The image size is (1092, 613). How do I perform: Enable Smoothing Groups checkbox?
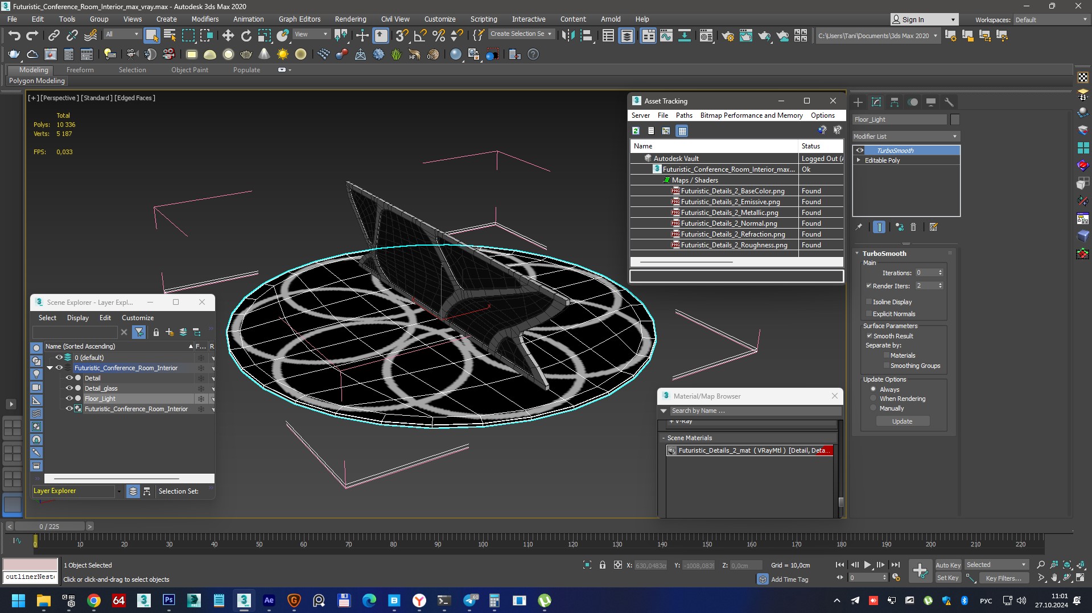pos(887,366)
